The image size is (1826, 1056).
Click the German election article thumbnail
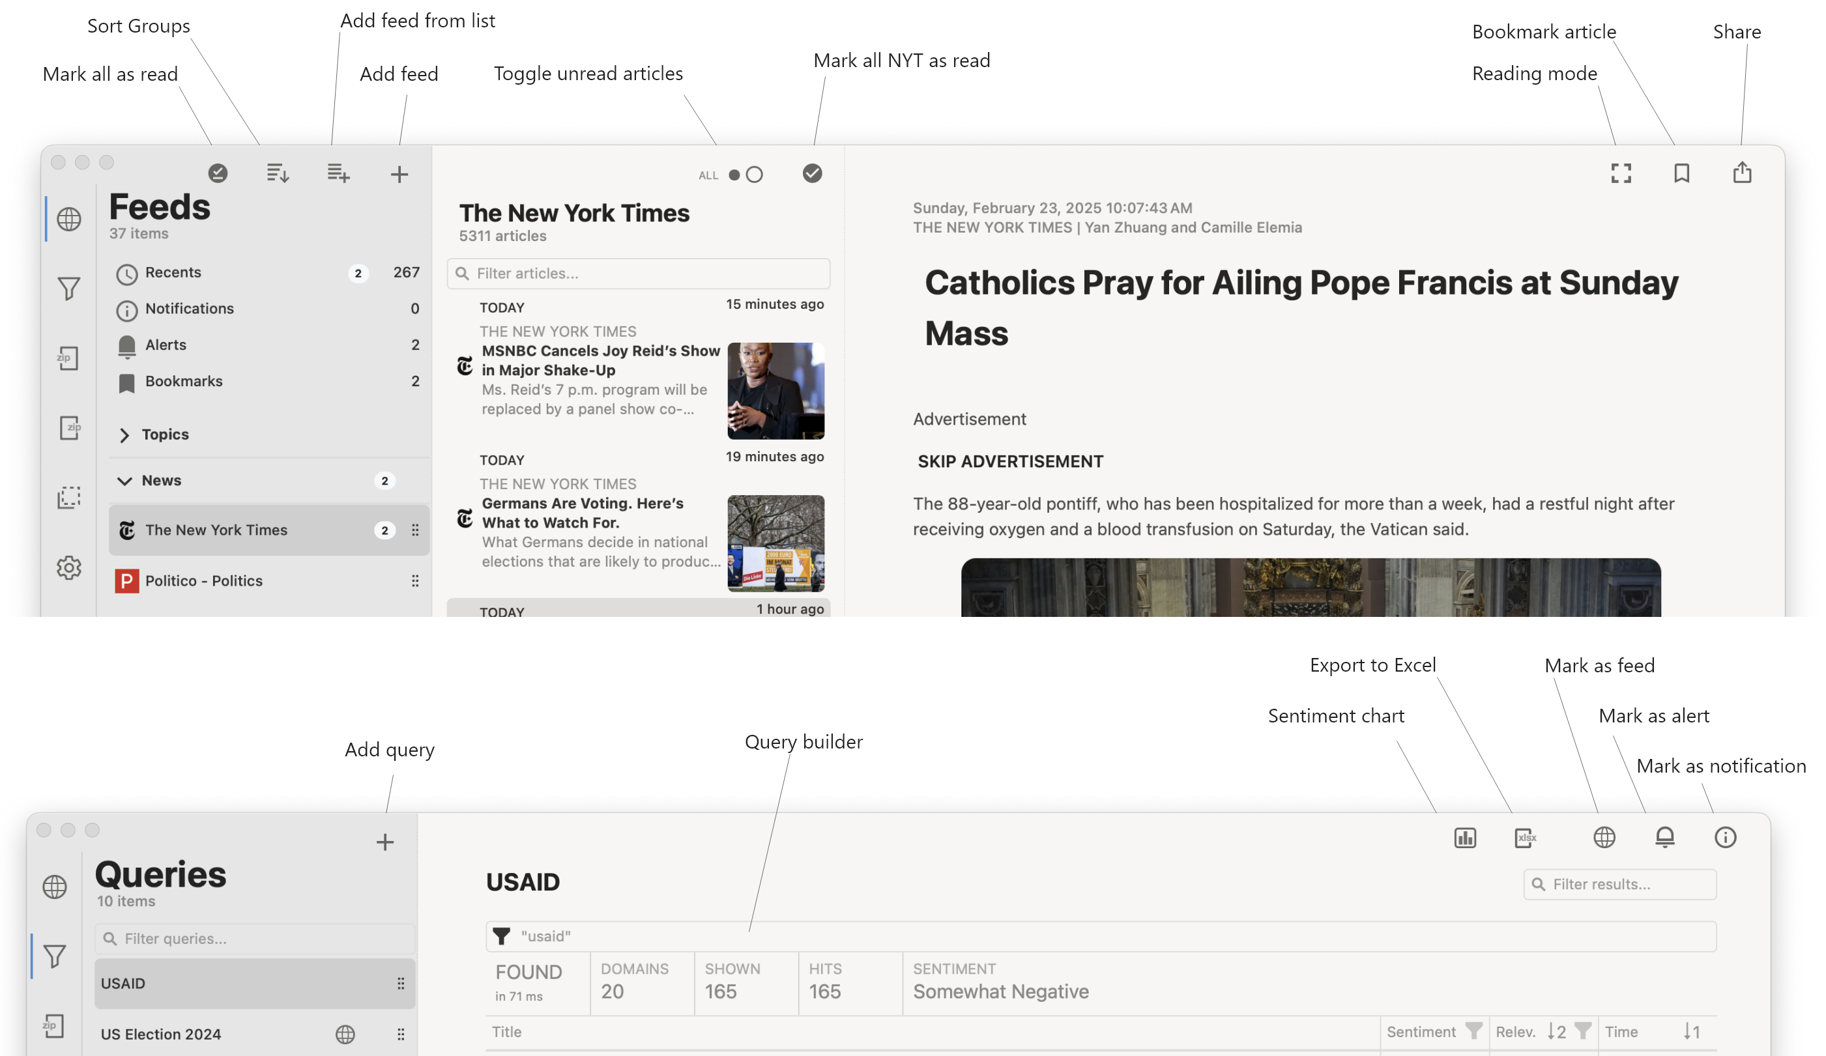pyautogui.click(x=776, y=543)
